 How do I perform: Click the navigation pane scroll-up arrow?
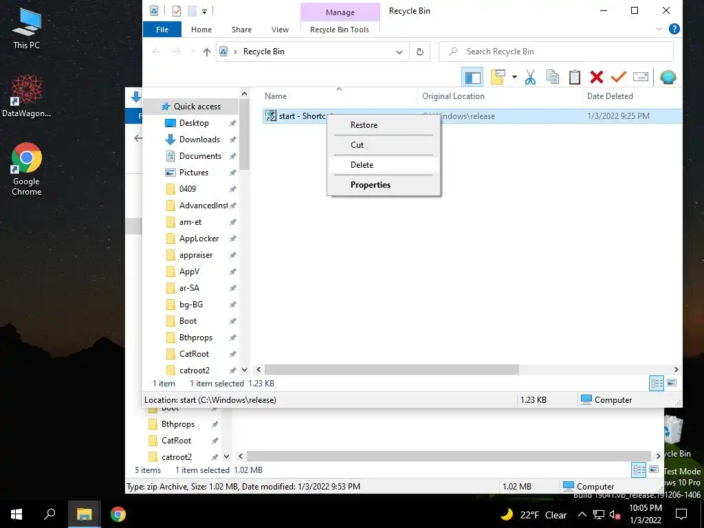pyautogui.click(x=244, y=93)
